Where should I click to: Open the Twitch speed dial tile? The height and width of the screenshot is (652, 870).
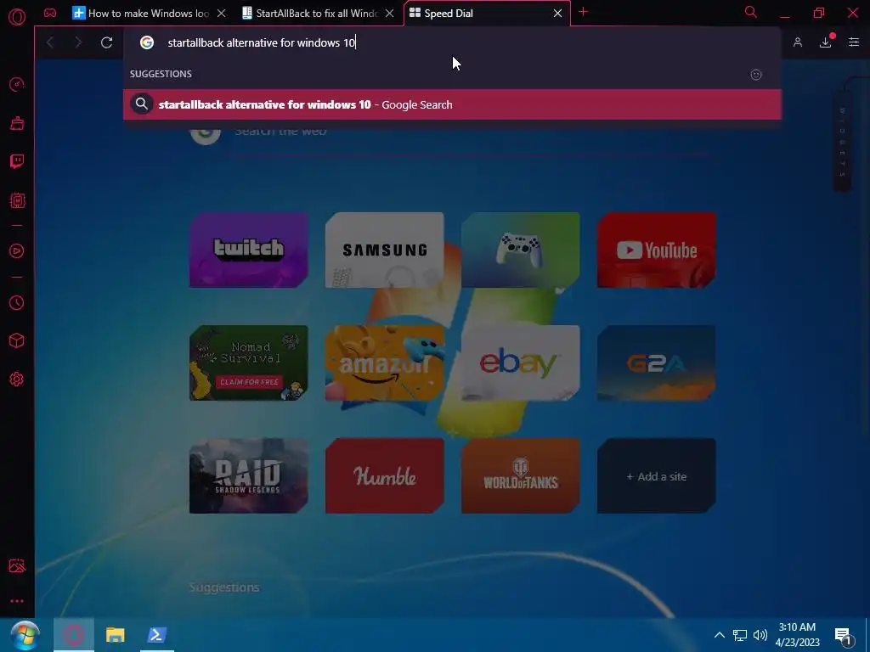coord(249,250)
